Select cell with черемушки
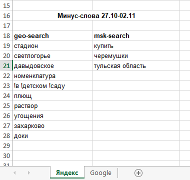Image resolution: width=190 pixels, height=180 pixels. pyautogui.click(x=136, y=55)
